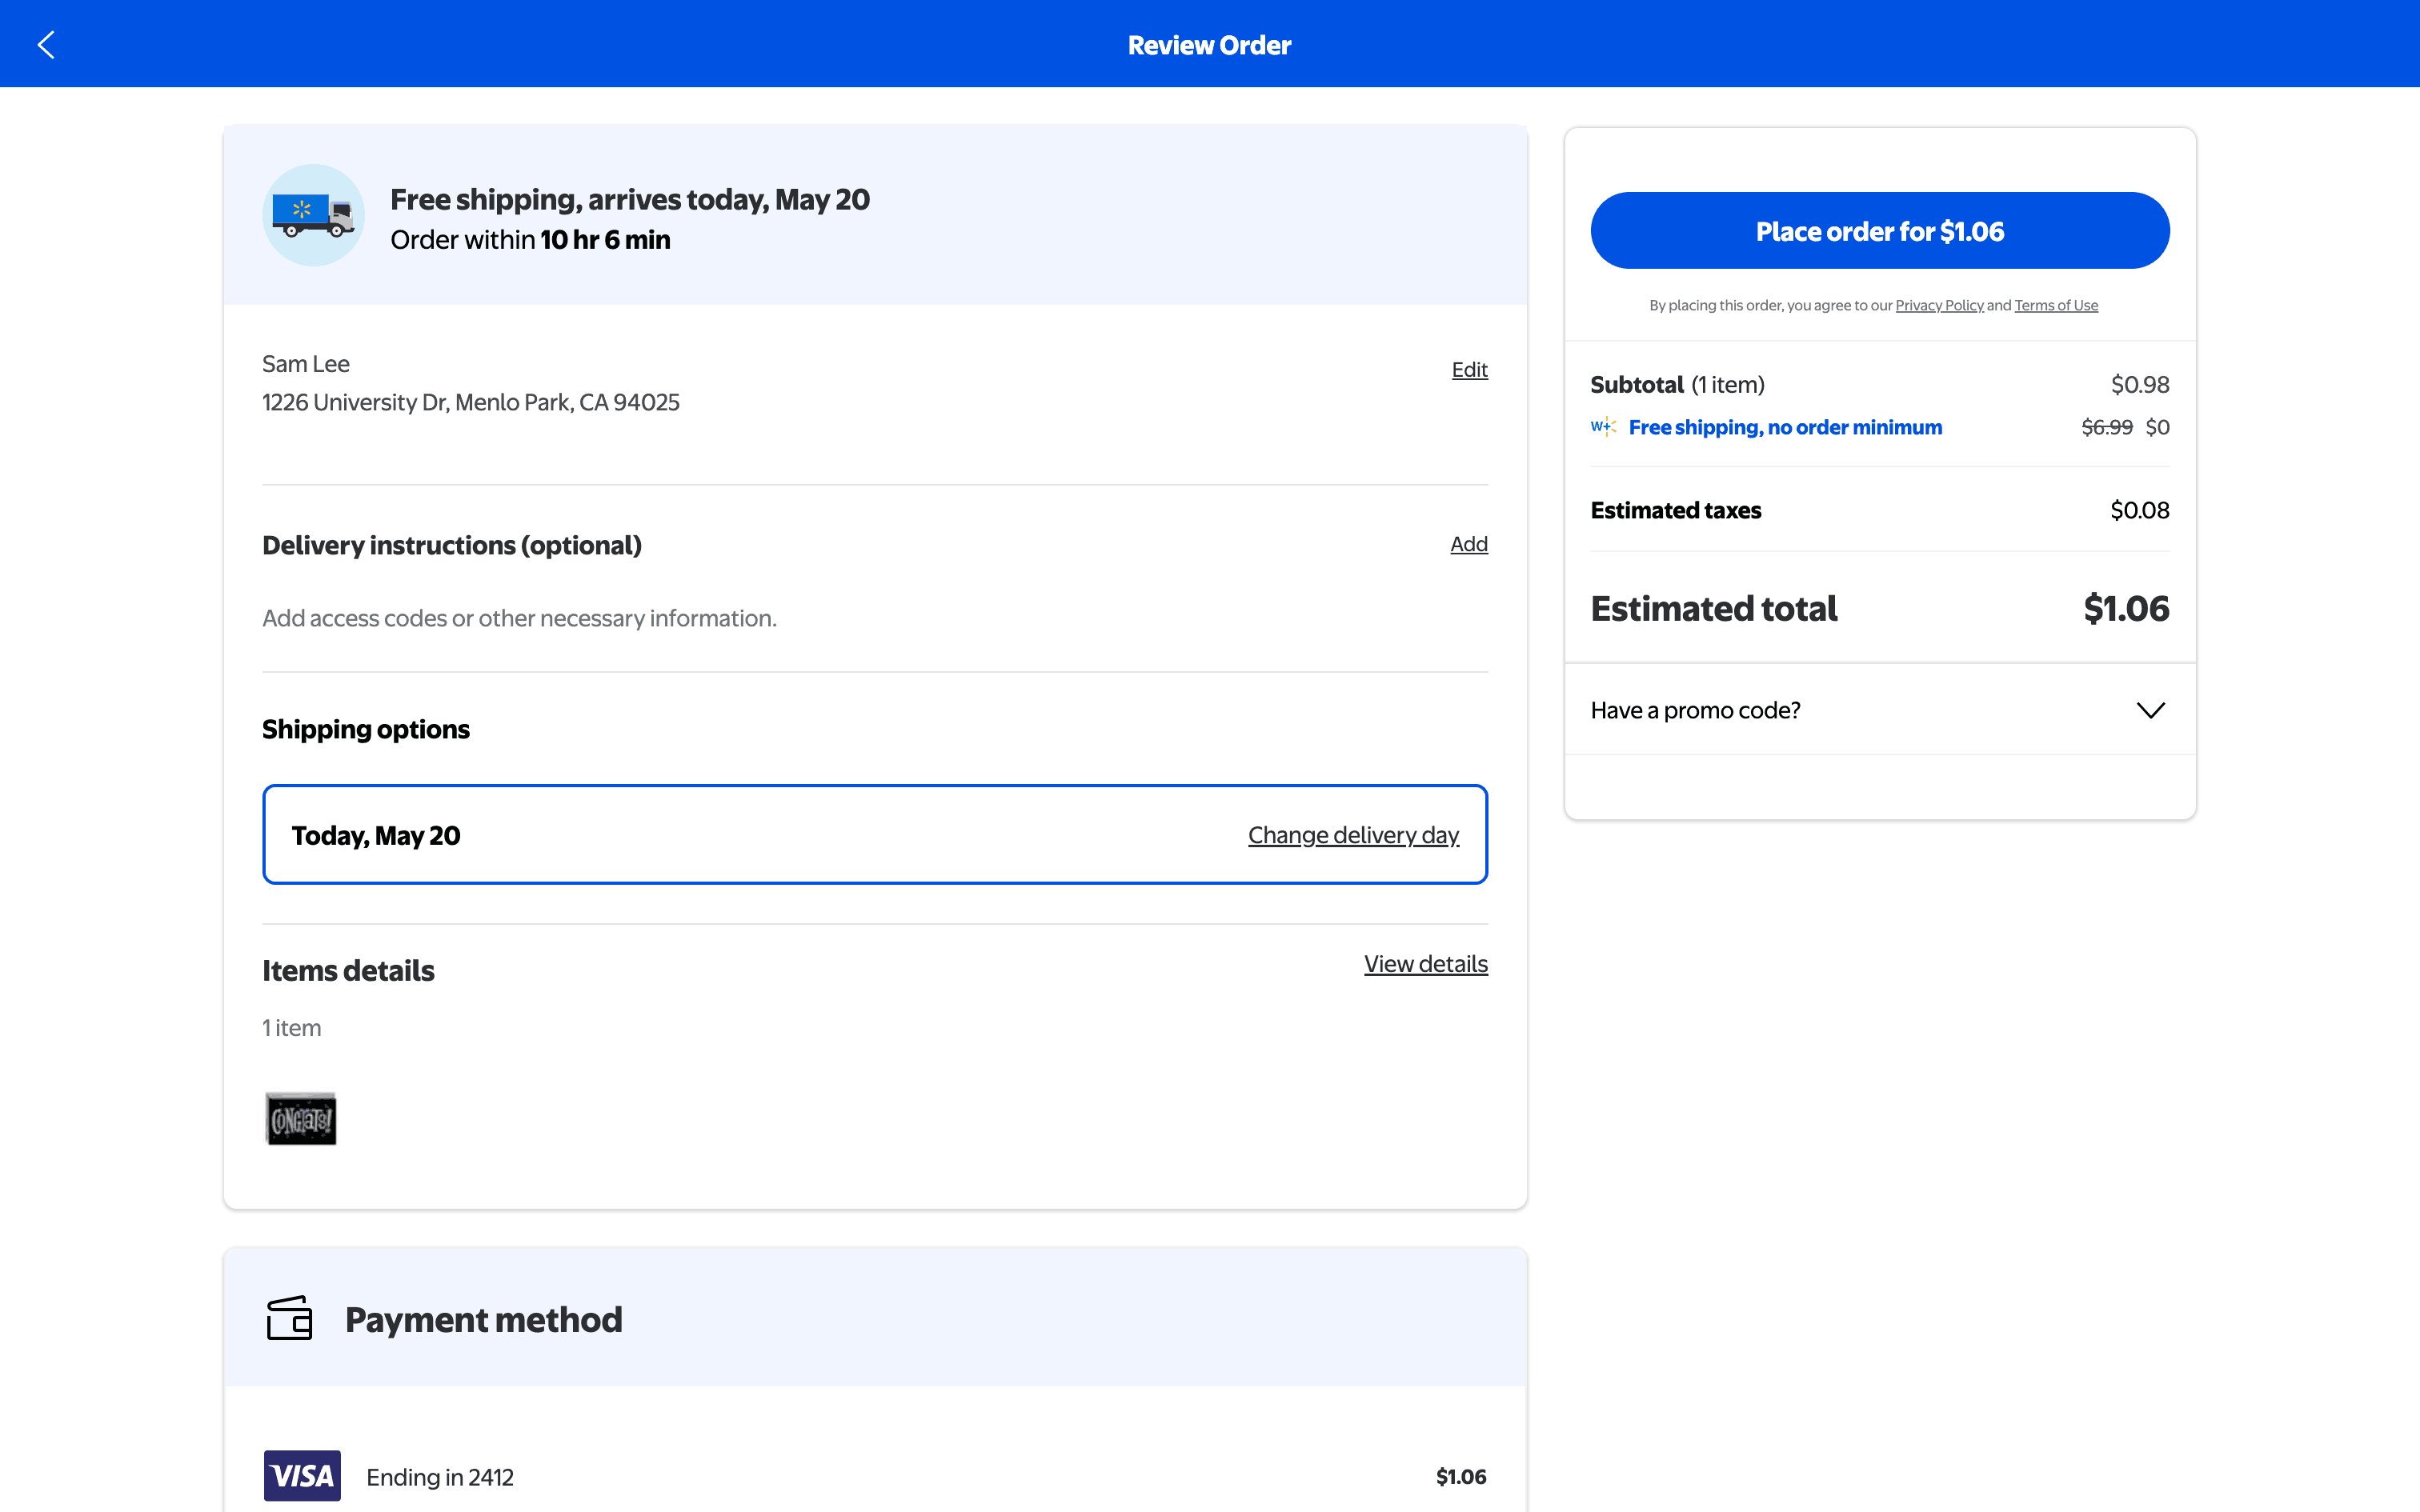This screenshot has height=1512, width=2420.
Task: Click the Walmart+ logo icon
Action: [x=1603, y=427]
